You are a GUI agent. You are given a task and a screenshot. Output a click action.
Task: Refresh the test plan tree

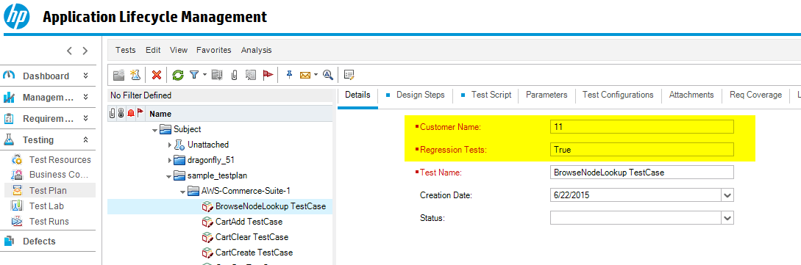tap(177, 75)
